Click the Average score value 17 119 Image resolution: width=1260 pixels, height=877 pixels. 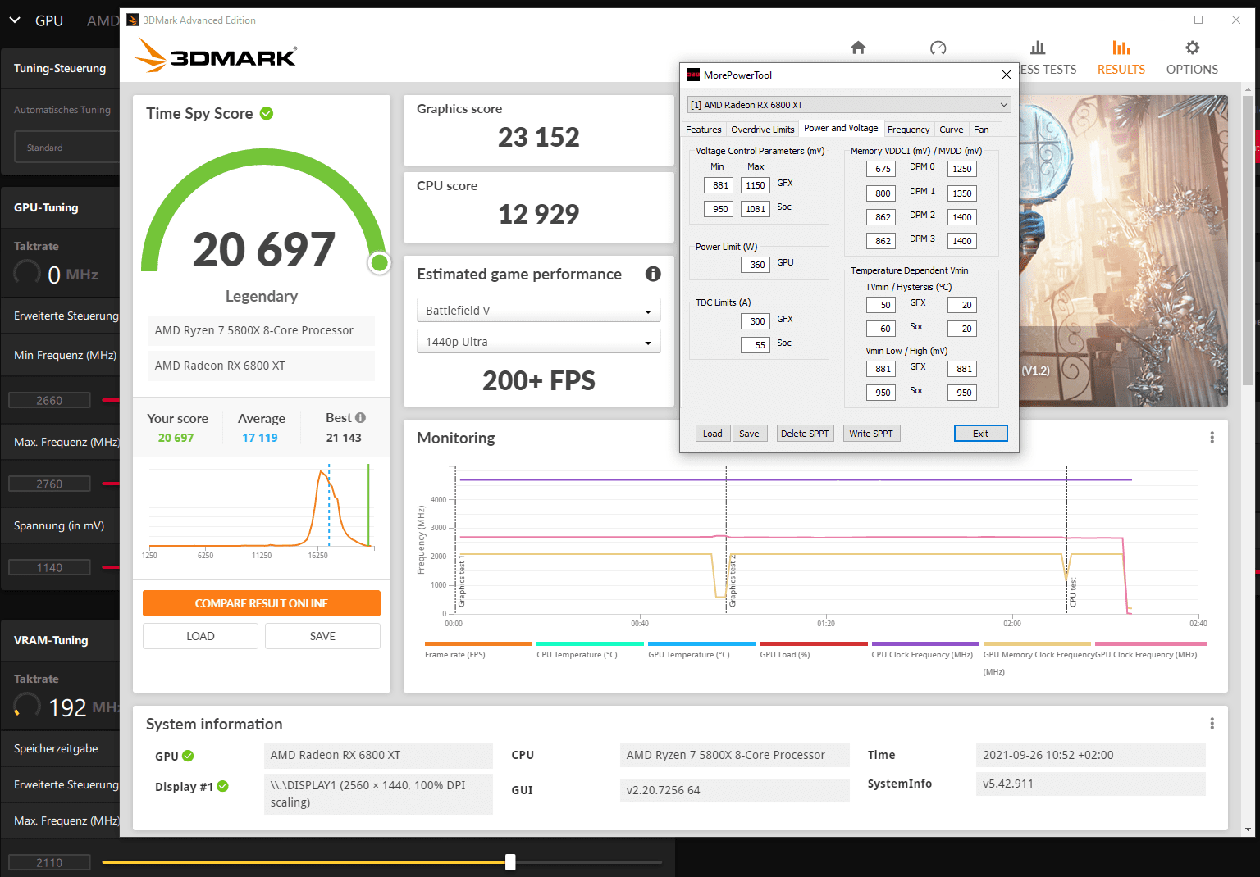coord(260,438)
